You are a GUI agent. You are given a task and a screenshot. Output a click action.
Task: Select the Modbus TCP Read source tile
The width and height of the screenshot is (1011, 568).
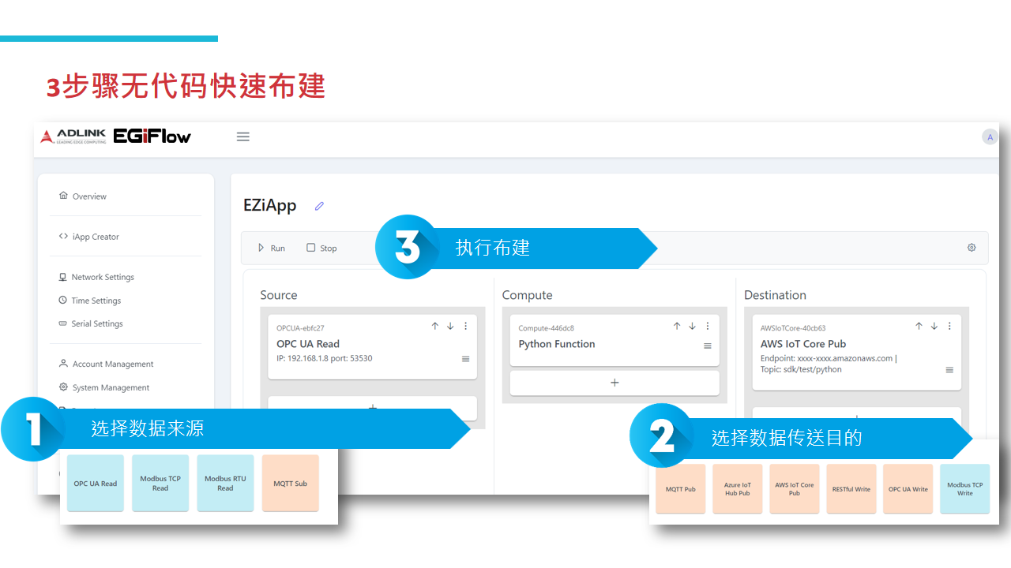pyautogui.click(x=160, y=484)
